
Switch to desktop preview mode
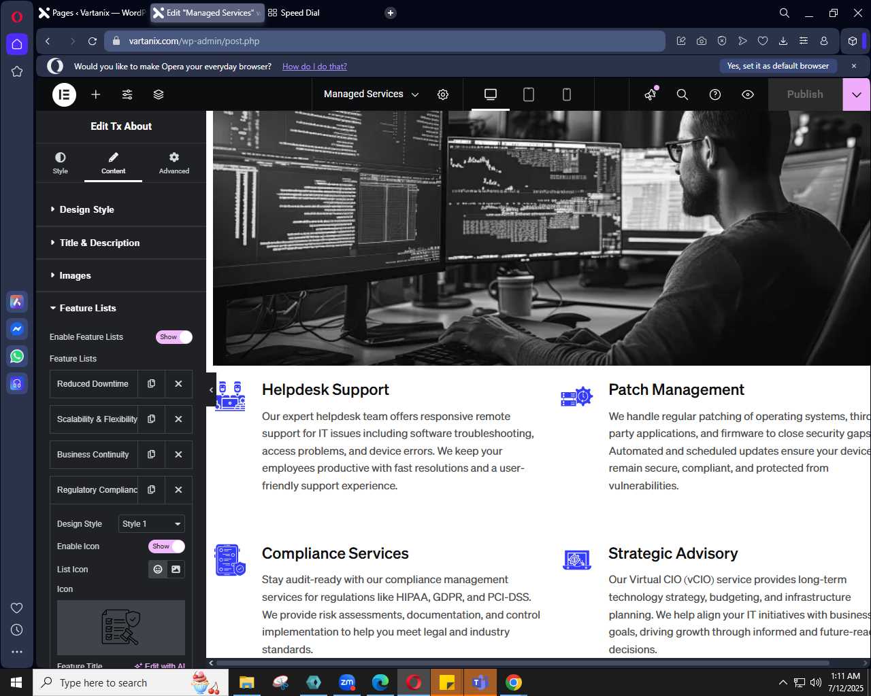point(491,94)
